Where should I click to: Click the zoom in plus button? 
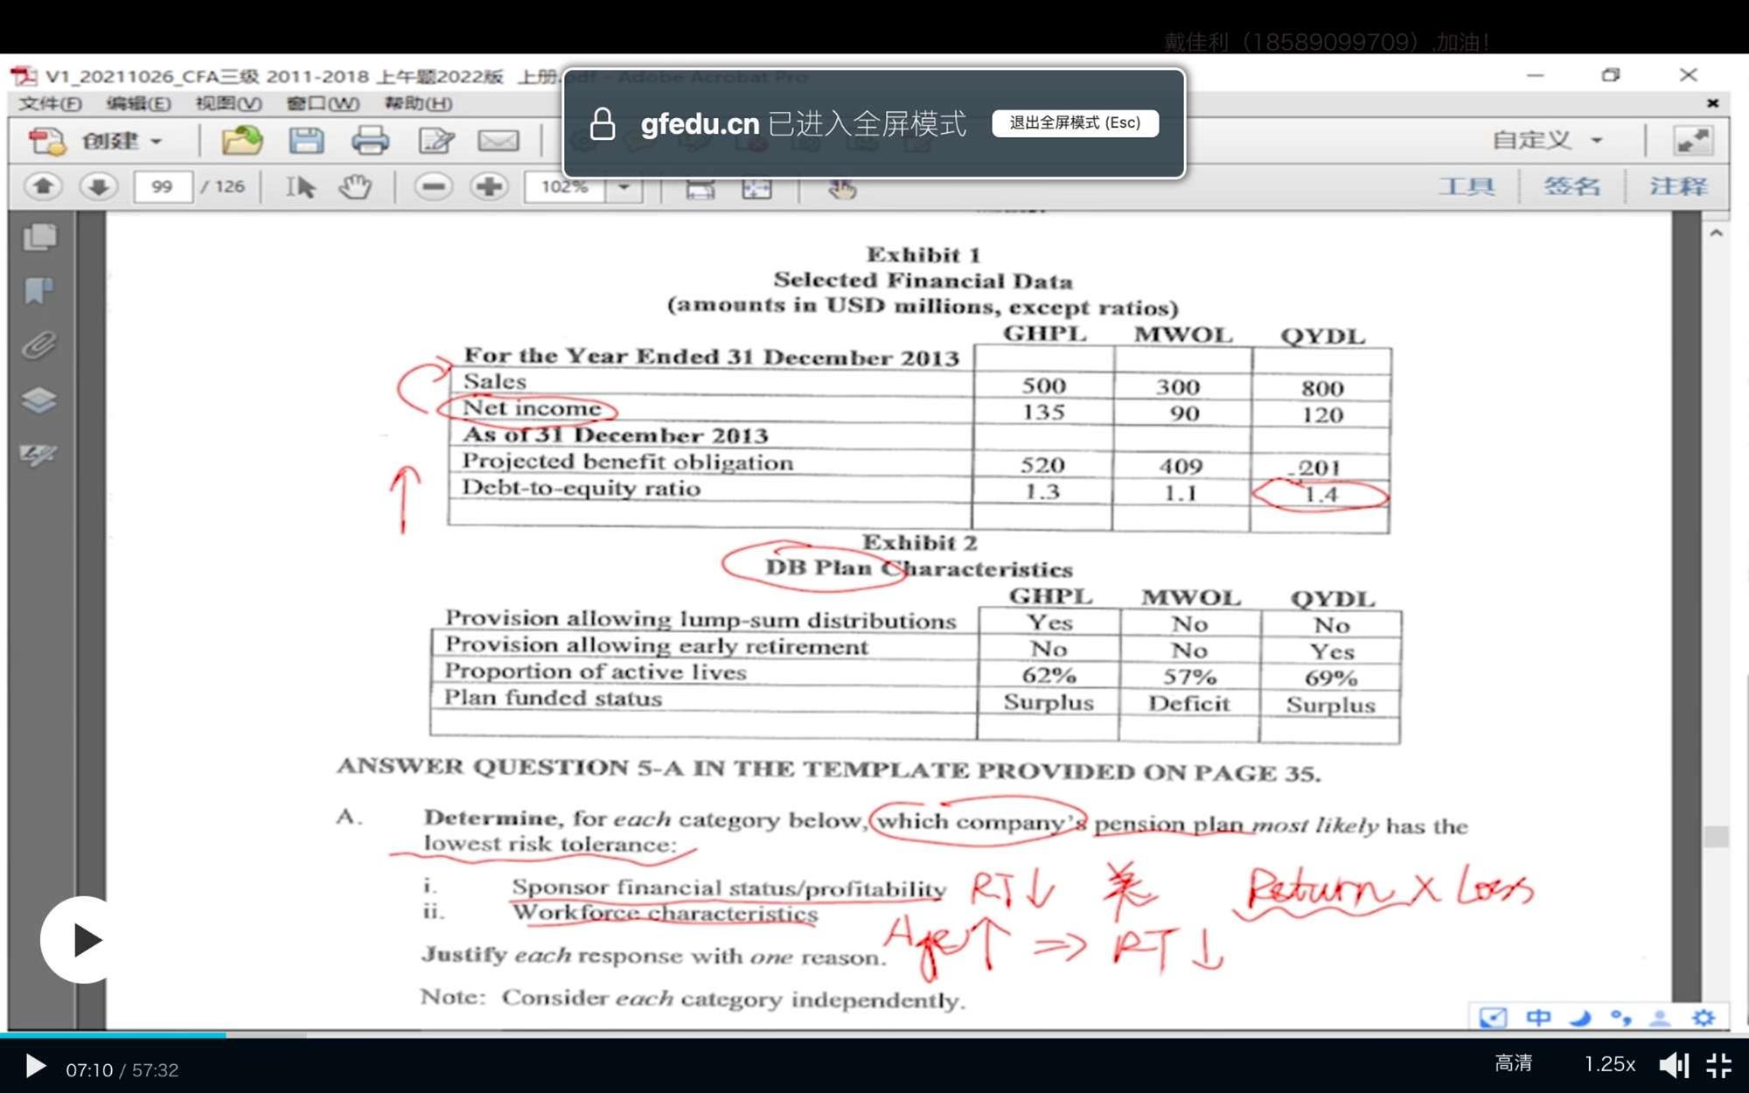point(489,186)
